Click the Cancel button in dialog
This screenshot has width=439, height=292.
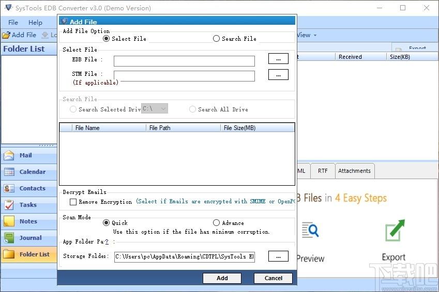pyautogui.click(x=273, y=278)
